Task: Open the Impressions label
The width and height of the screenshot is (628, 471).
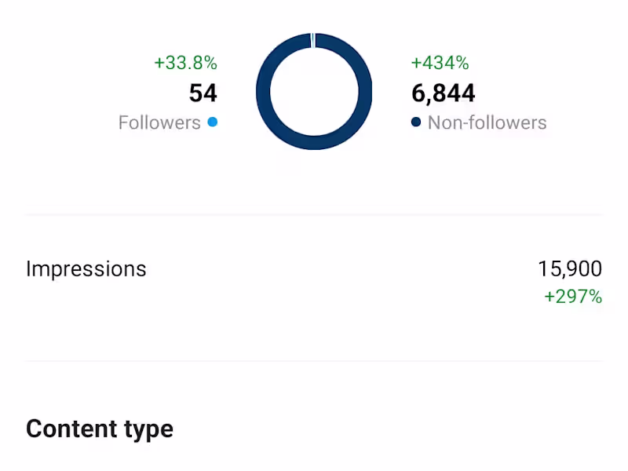Action: click(86, 268)
